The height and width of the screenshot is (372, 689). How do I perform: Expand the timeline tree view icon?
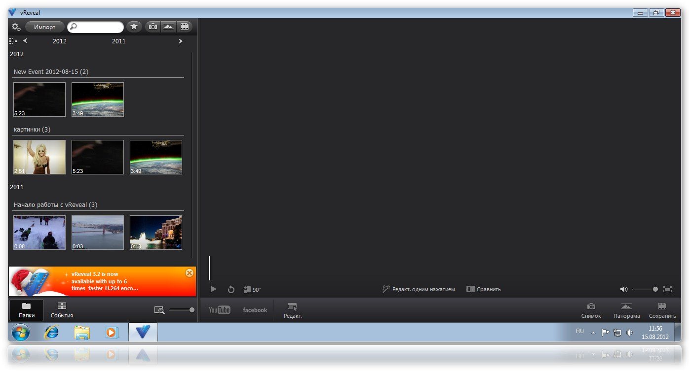tap(13, 41)
